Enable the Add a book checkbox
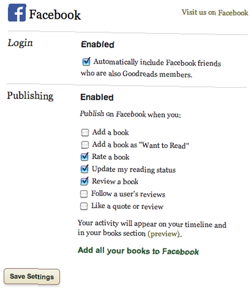This screenshot has width=251, height=294. coord(85,132)
